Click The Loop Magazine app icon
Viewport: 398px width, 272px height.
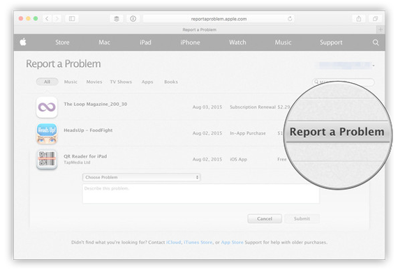pos(47,107)
